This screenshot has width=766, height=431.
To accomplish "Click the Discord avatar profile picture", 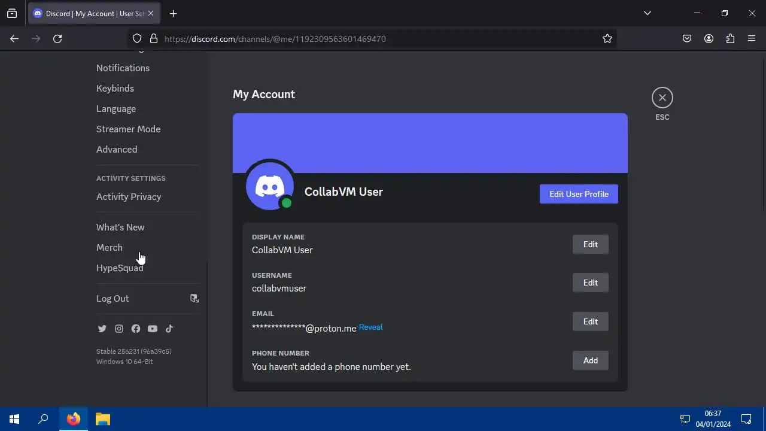I will [x=270, y=186].
